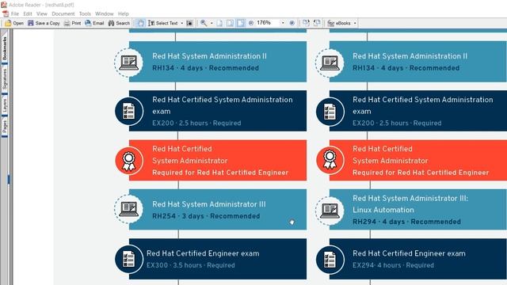Click the Open toolbar button
507x285 pixels.
[14, 23]
